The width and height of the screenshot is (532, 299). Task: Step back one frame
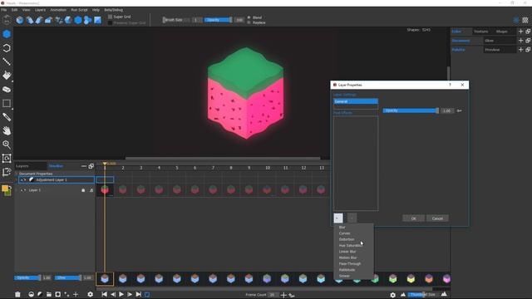point(113,294)
